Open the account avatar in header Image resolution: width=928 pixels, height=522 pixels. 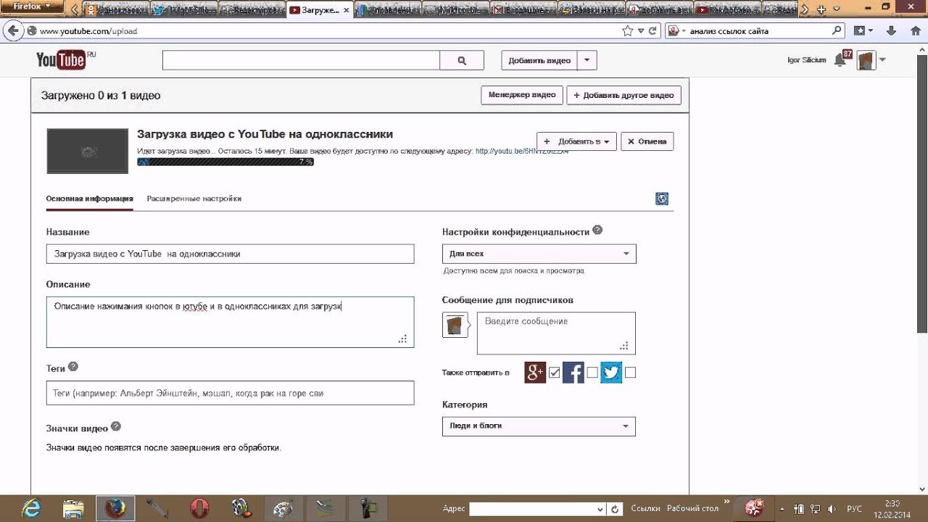pos(866,60)
